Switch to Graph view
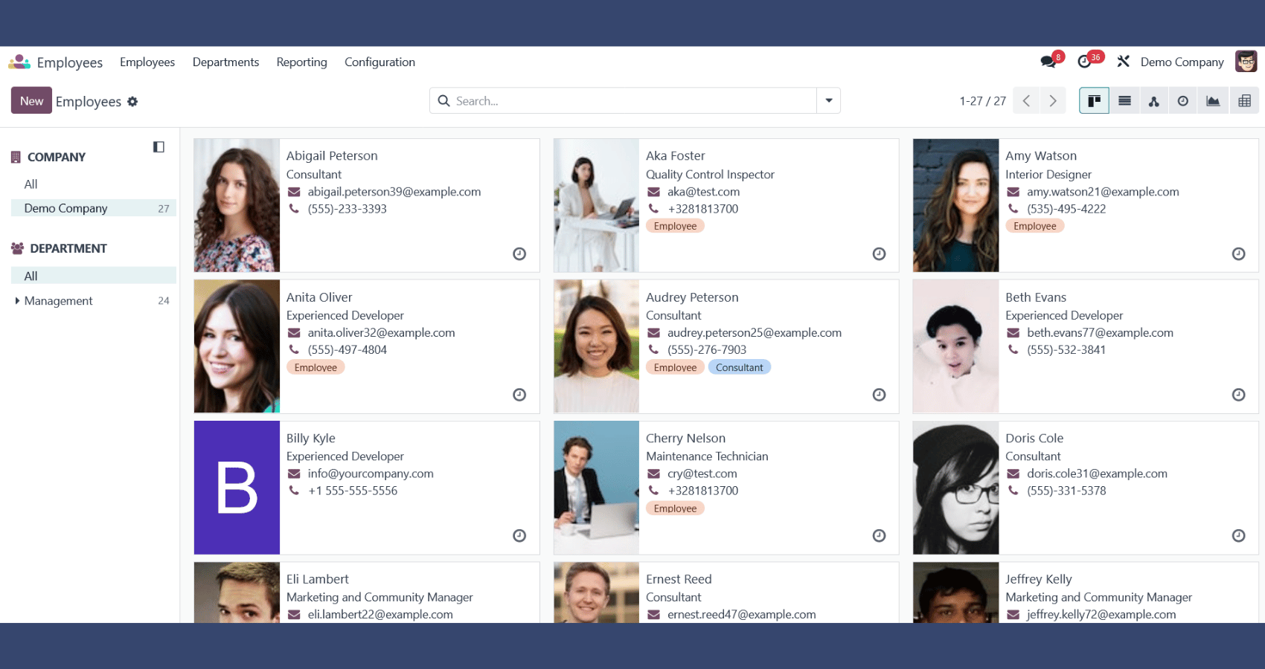Viewport: 1265px width, 669px height. tap(1213, 101)
